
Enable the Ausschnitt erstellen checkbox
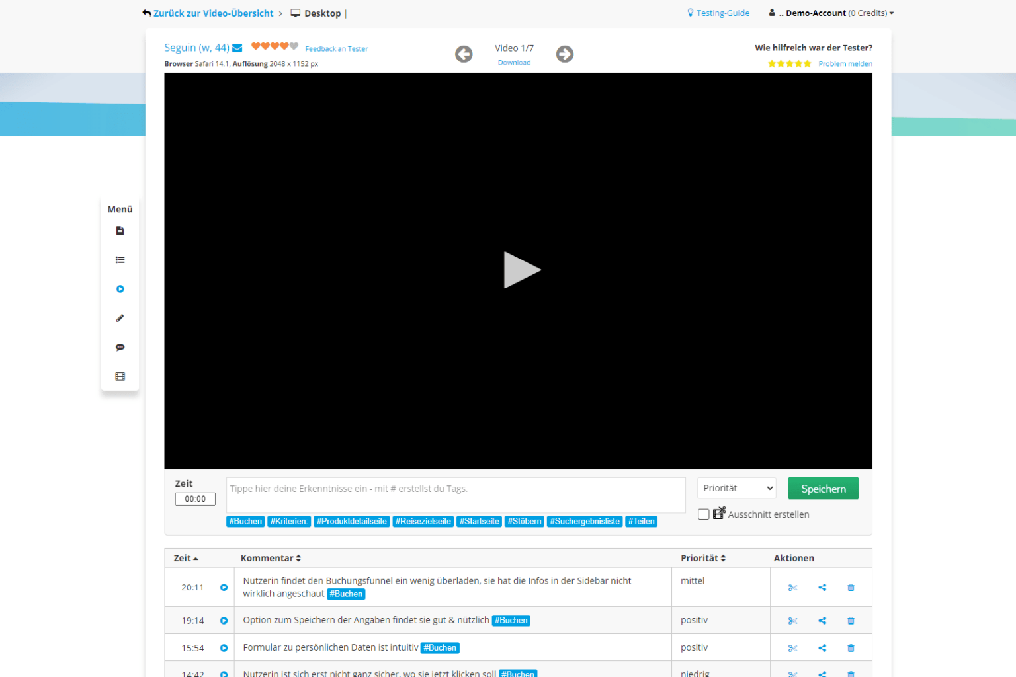click(703, 514)
